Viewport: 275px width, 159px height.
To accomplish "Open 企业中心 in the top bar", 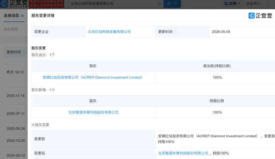I will click(x=253, y=3).
